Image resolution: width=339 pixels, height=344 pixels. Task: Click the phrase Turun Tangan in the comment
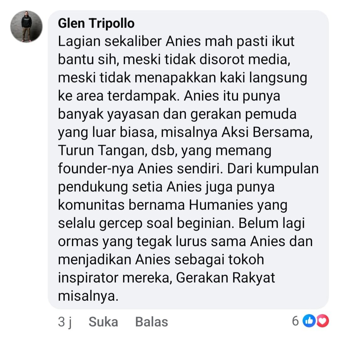point(101,151)
